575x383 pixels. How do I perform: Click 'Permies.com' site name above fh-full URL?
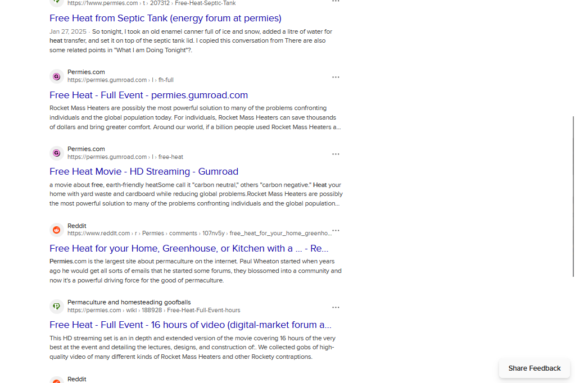pos(86,72)
